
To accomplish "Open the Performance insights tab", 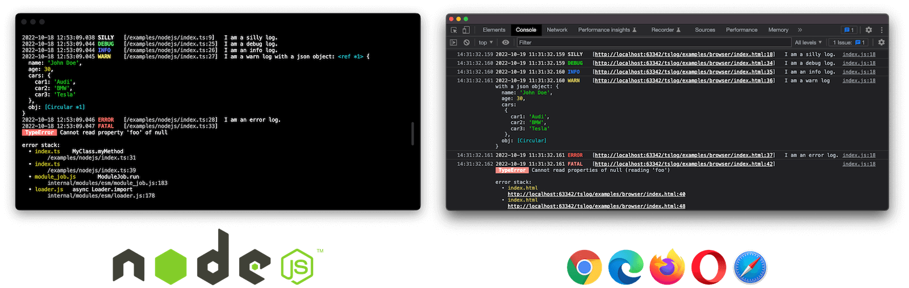I will [x=607, y=30].
